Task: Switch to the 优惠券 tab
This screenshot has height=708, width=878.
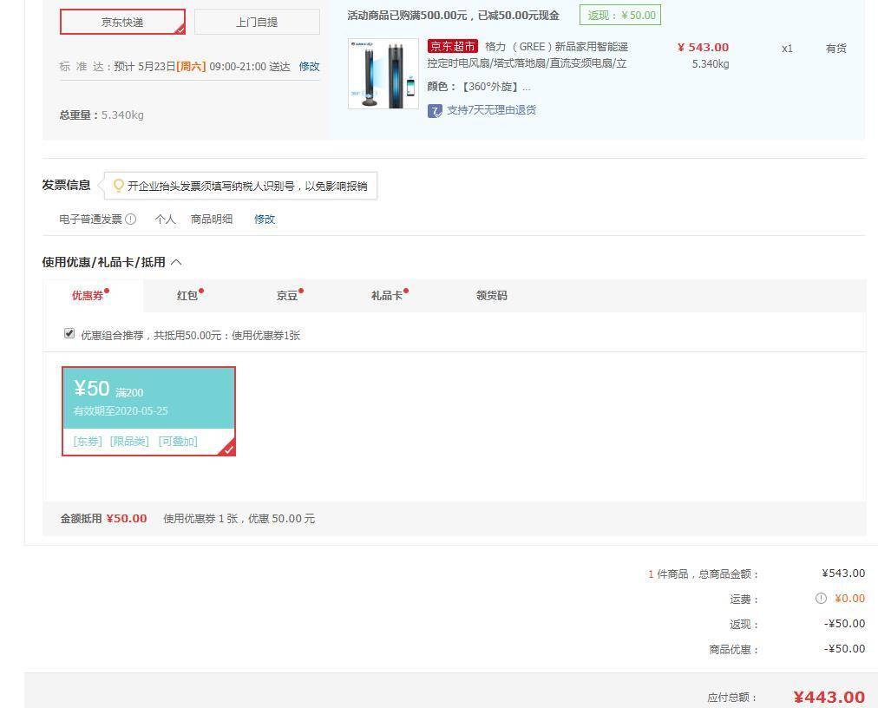Action: (x=88, y=295)
